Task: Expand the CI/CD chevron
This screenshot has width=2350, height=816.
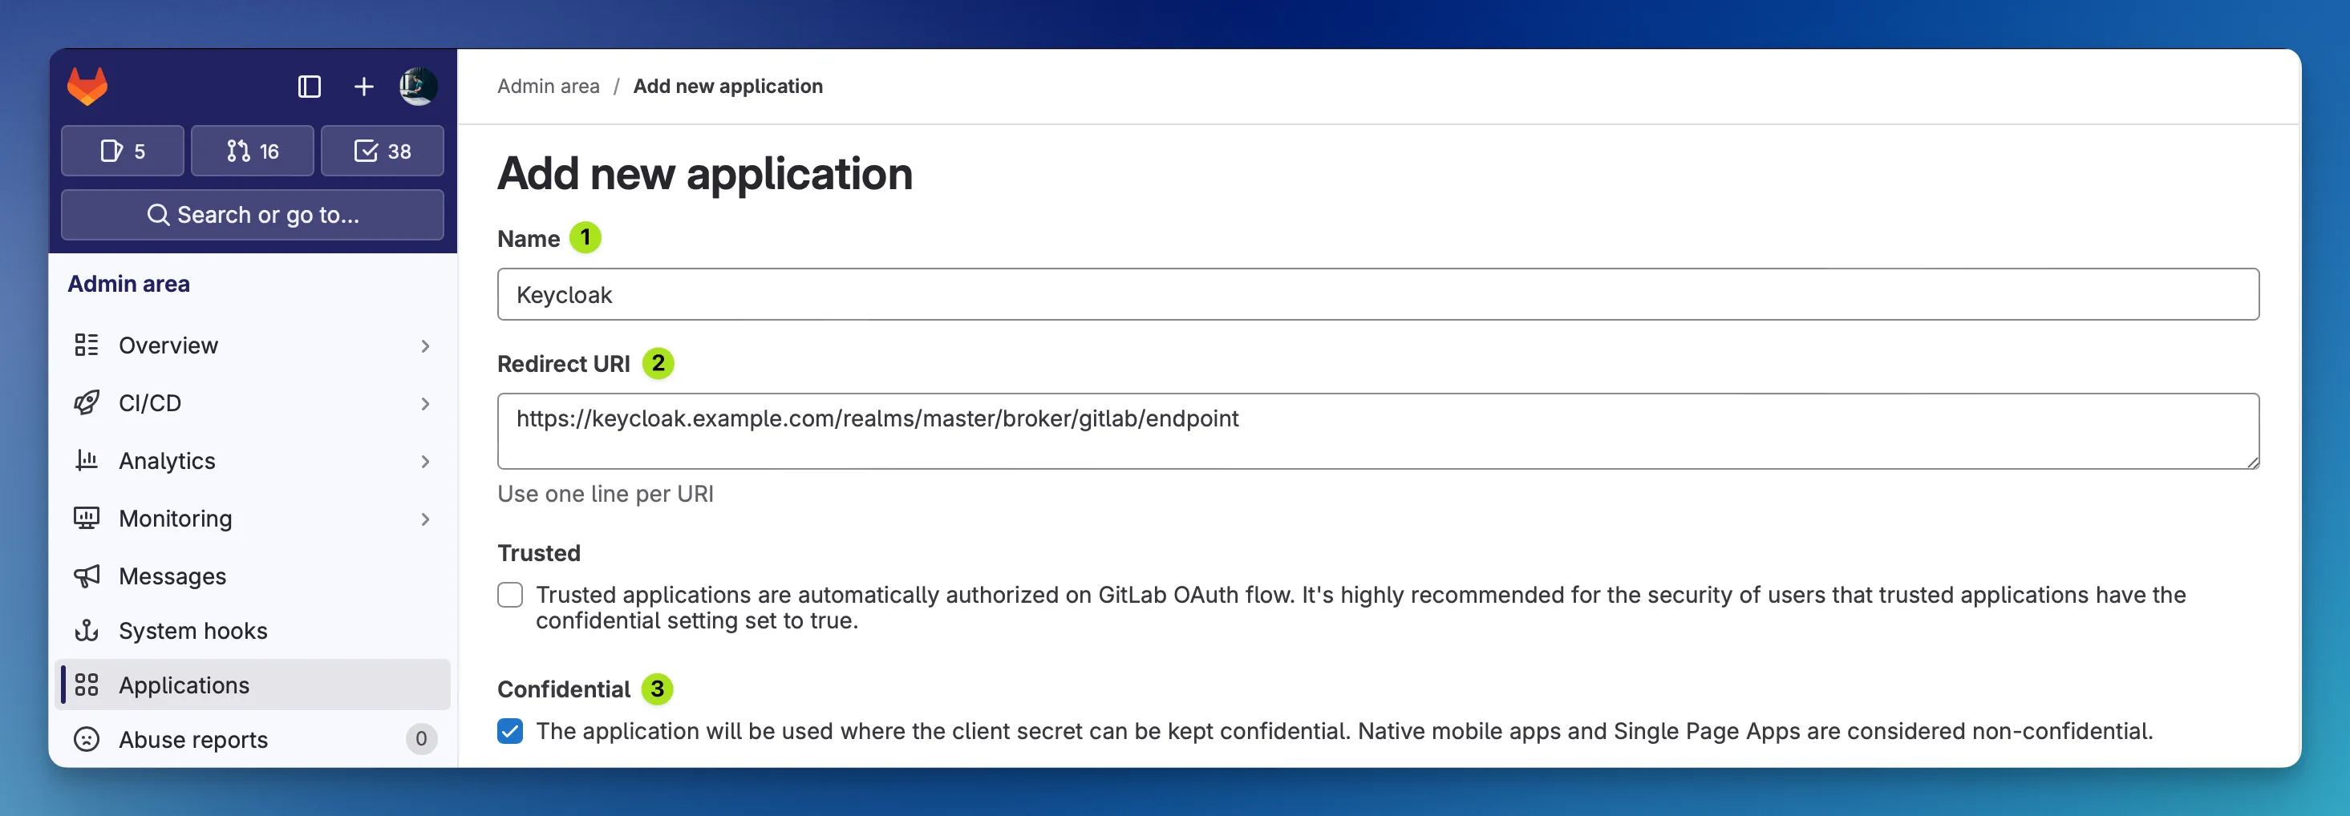Action: pyautogui.click(x=425, y=404)
